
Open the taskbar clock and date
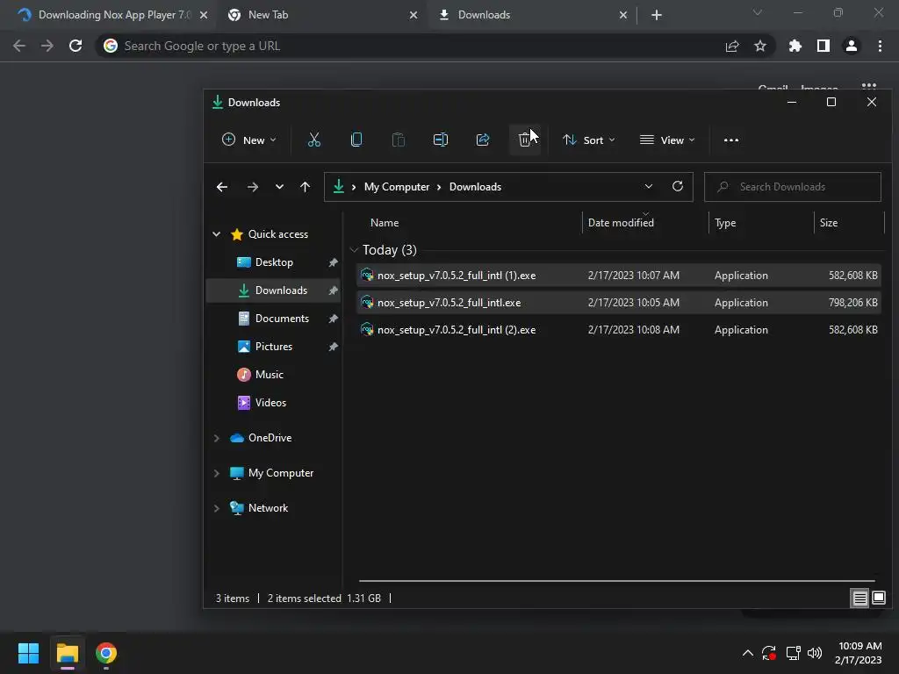[859, 653]
